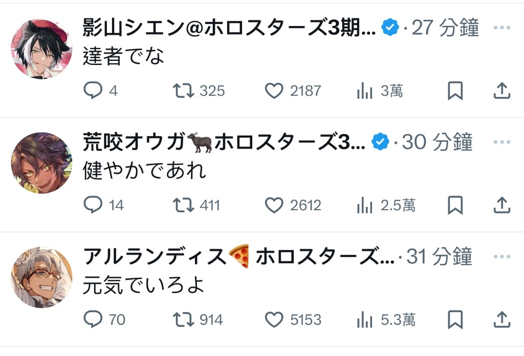Share 影山シエン's tweet
Image resolution: width=524 pixels, height=356 pixels.
coord(501,91)
